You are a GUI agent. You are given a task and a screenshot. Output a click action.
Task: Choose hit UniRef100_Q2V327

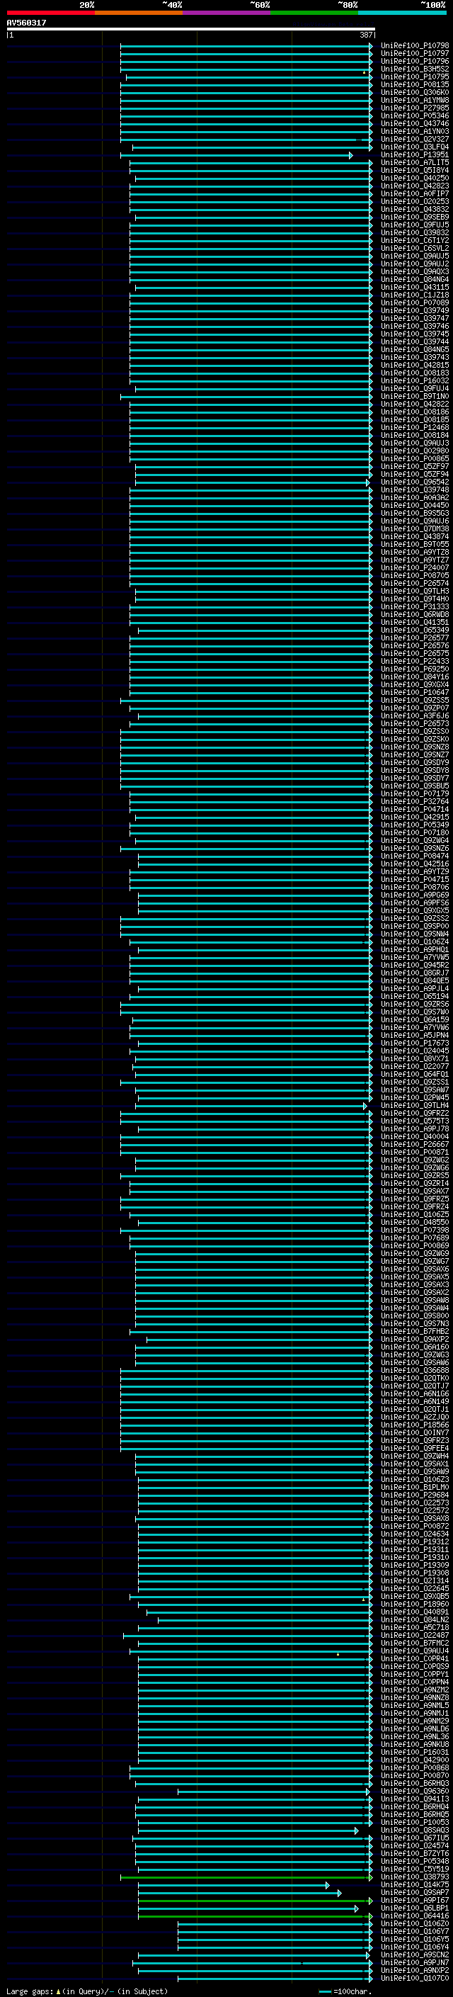click(415, 139)
